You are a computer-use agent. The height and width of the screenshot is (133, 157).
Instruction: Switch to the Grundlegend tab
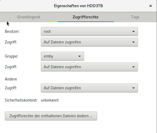click(29, 17)
